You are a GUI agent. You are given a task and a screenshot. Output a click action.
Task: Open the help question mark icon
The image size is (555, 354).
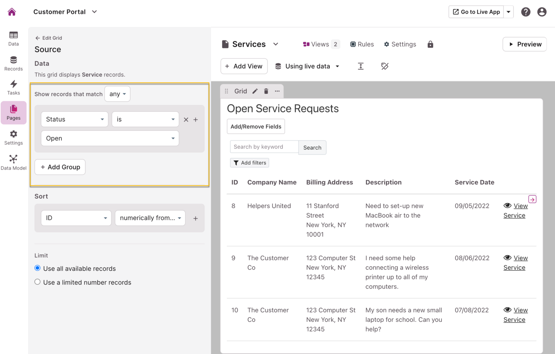(525, 12)
